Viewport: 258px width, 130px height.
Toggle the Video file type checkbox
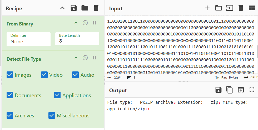(44, 75)
